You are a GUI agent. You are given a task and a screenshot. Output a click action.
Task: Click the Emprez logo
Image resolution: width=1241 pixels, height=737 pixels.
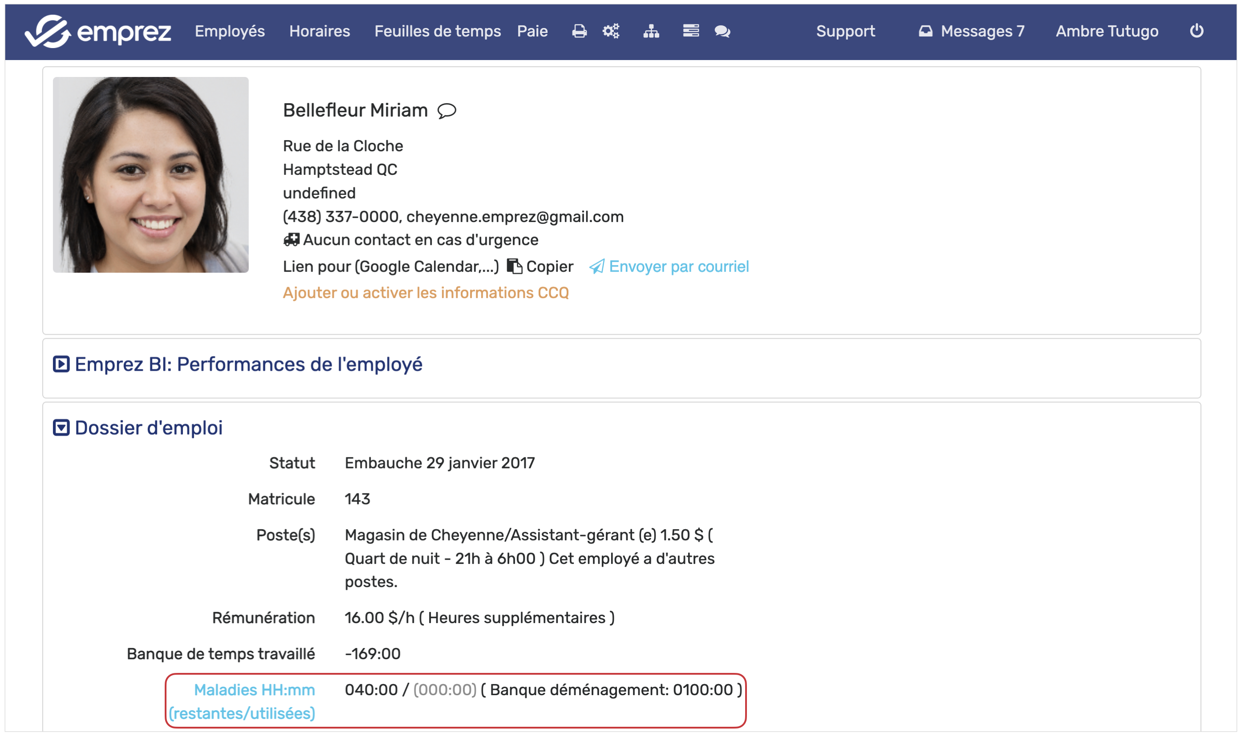pos(98,31)
